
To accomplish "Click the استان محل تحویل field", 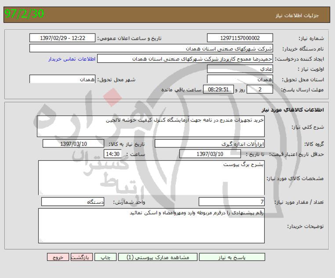I will click(240, 79).
